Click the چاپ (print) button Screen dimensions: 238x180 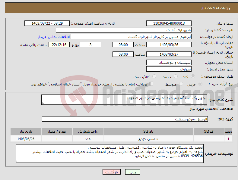click(x=132, y=172)
